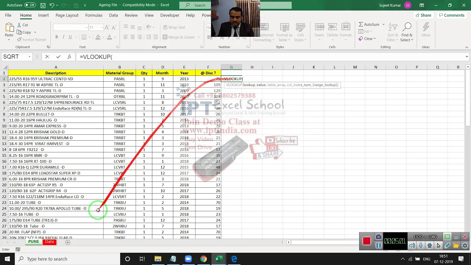Switch to the Developer tab

[x=170, y=15]
